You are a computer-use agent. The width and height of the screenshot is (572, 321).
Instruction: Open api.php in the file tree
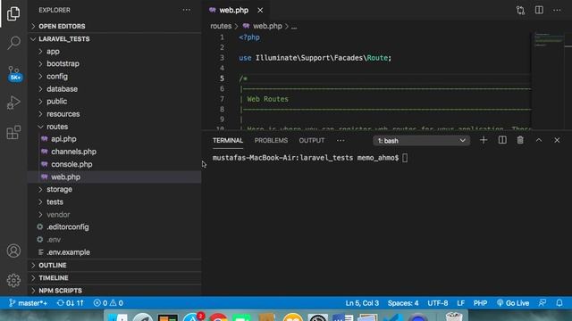coord(114,139)
